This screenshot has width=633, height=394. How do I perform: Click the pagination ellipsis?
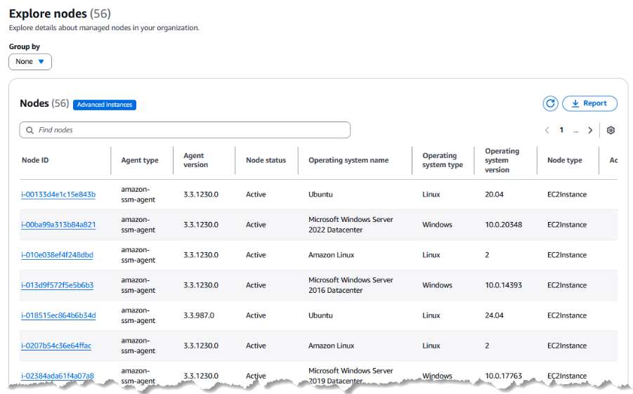tap(575, 131)
